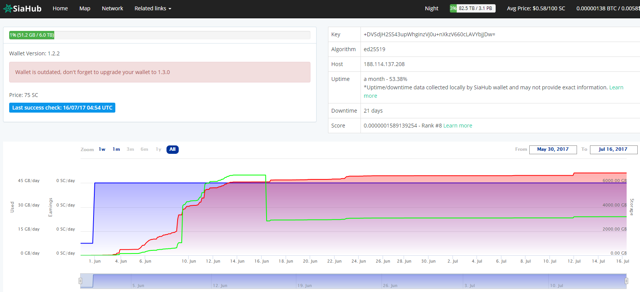Click the host key value text

click(429, 34)
